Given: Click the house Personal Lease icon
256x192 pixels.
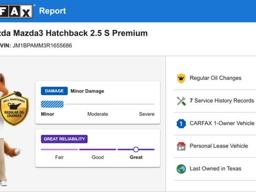Looking at the screenshot, I should 181,146.
